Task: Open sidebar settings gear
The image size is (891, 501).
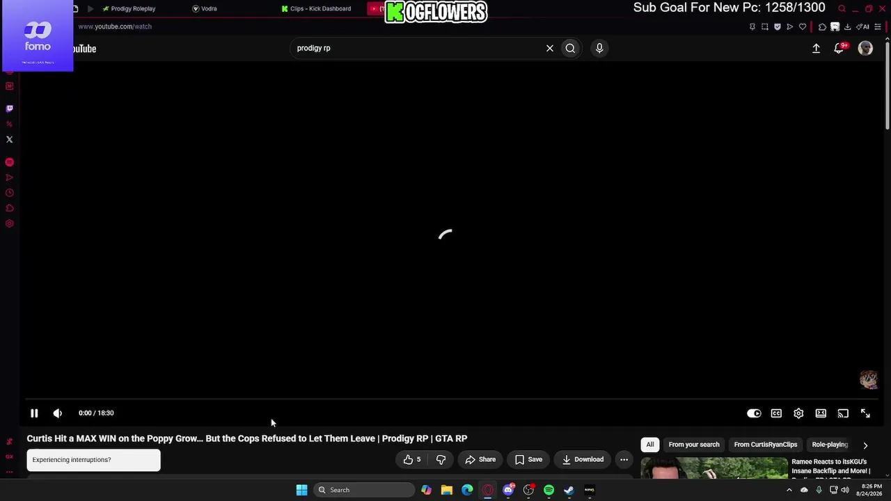Action: pos(9,223)
